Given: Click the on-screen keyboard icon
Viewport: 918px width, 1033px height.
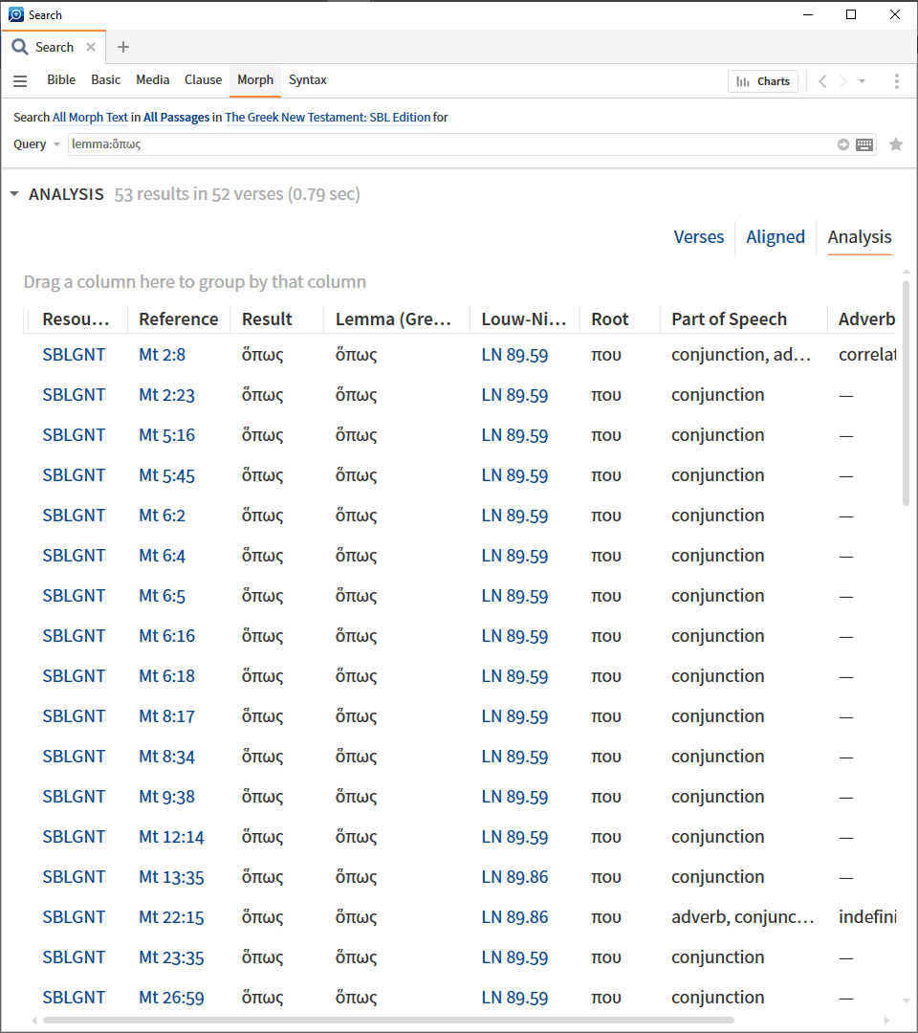Looking at the screenshot, I should pos(864,144).
